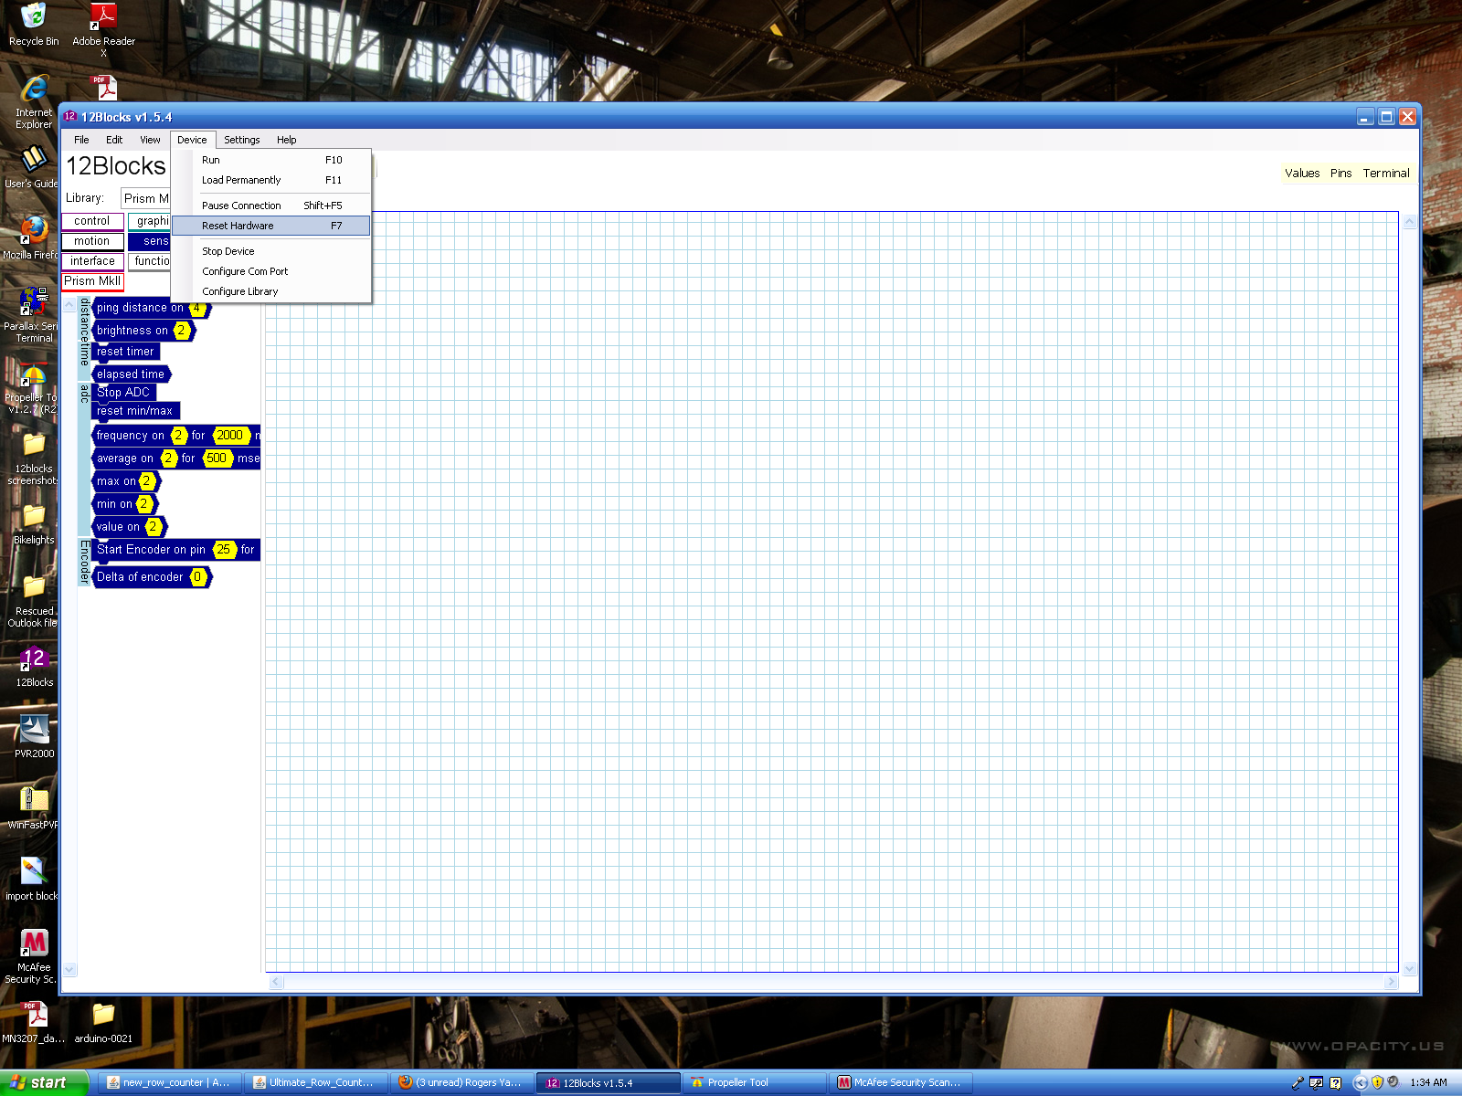Viewport: 1462px width, 1096px height.
Task: Open arduino-0021 folder icon
Action: (103, 1022)
